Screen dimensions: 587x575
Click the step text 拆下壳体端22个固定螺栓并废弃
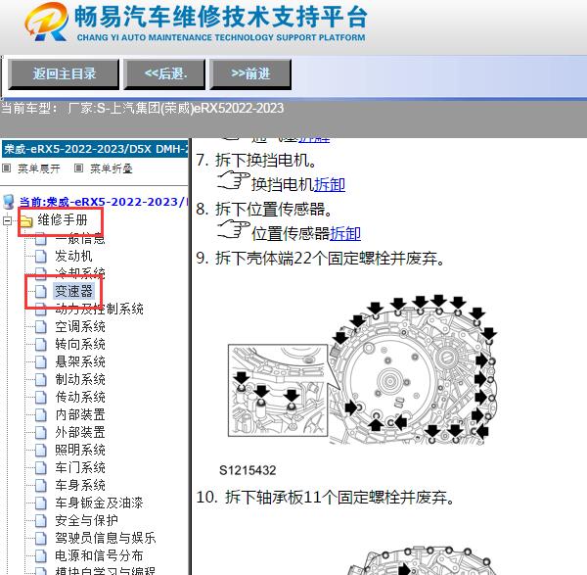330,259
